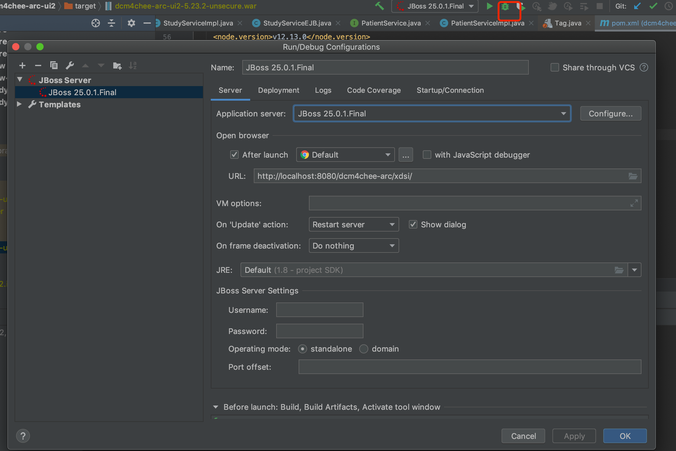
Task: Open help question mark at dialog bottom
Action: tap(23, 436)
